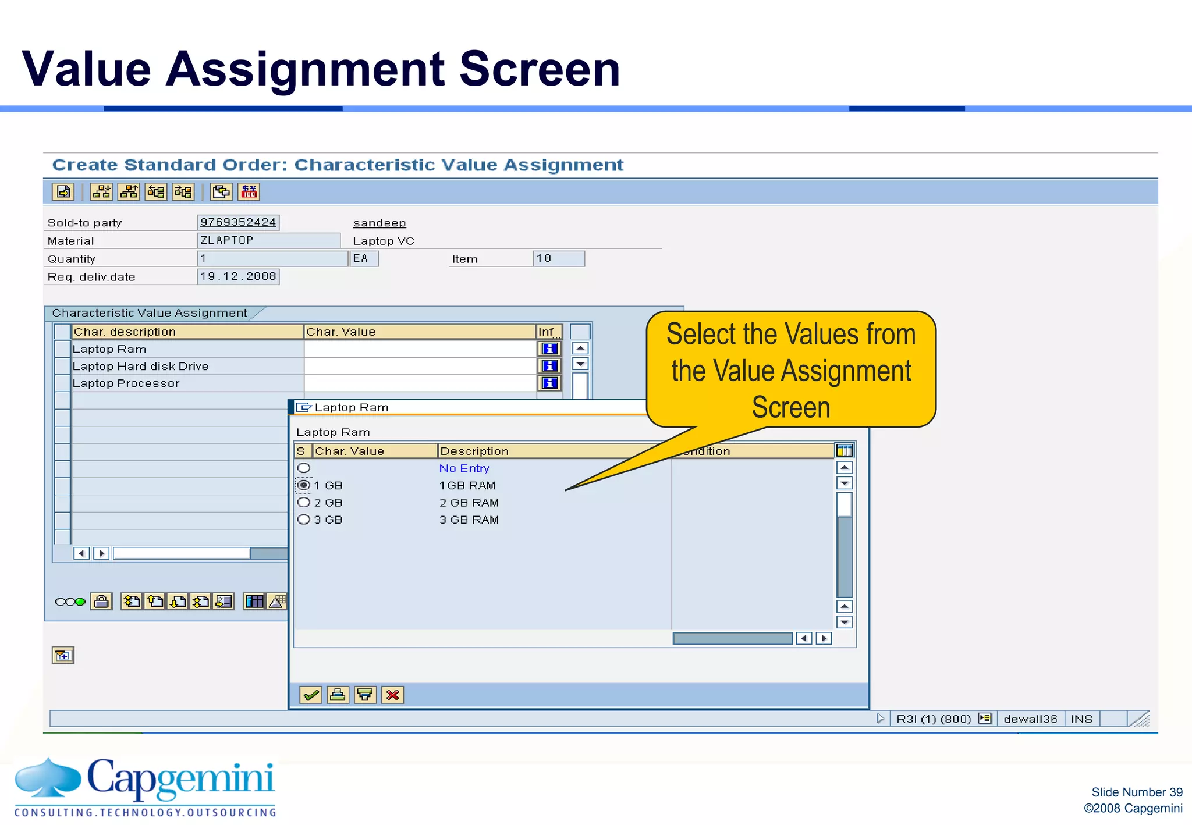Expand the status bar triangle arrow
Image resolution: width=1192 pixels, height=825 pixels.
click(880, 719)
